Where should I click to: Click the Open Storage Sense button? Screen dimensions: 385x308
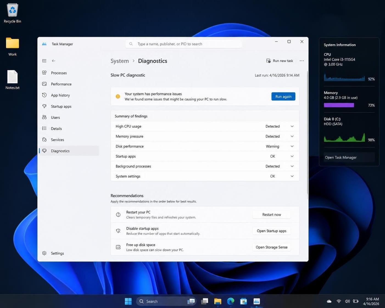pyautogui.click(x=272, y=247)
